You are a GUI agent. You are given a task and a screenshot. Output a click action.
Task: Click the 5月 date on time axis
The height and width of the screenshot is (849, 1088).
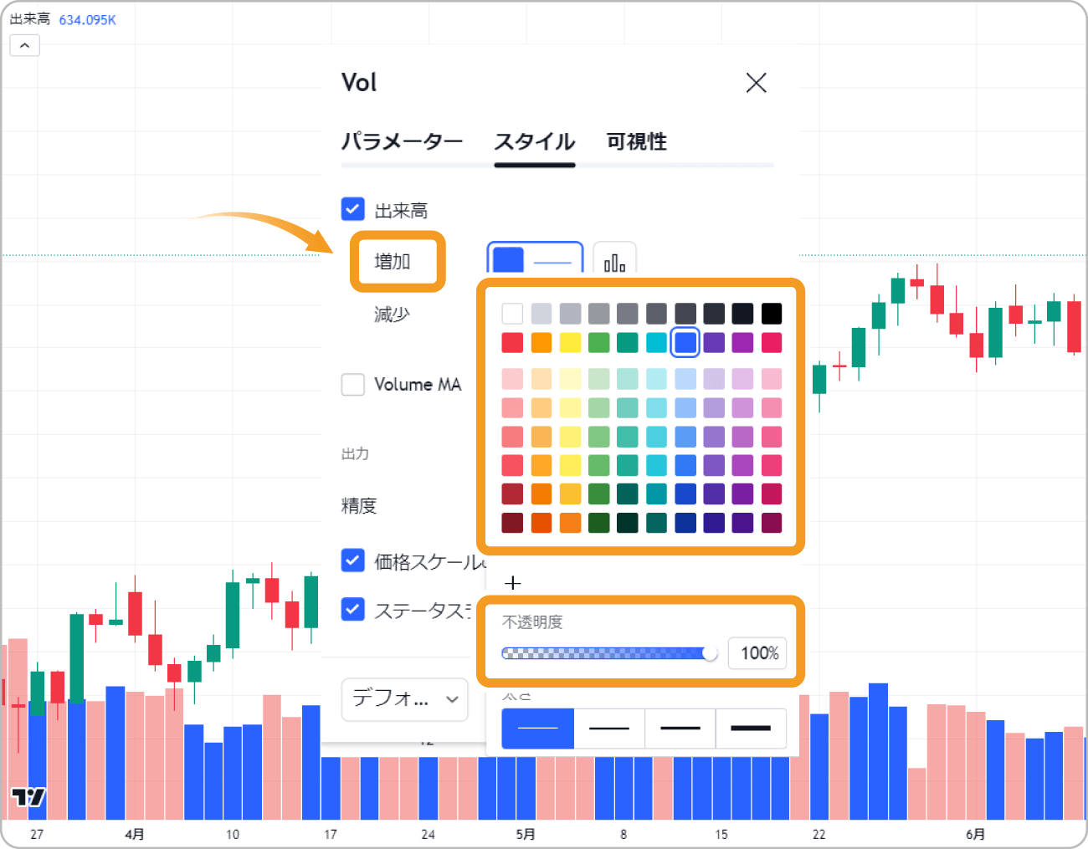pyautogui.click(x=526, y=834)
